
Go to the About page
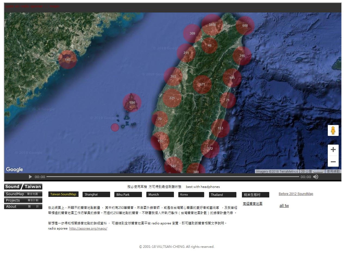pos(23,206)
